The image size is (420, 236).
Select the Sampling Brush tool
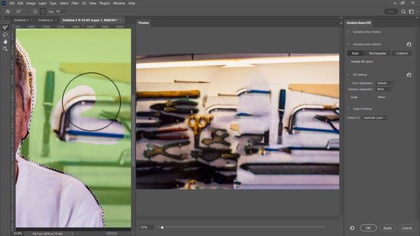tap(5, 28)
